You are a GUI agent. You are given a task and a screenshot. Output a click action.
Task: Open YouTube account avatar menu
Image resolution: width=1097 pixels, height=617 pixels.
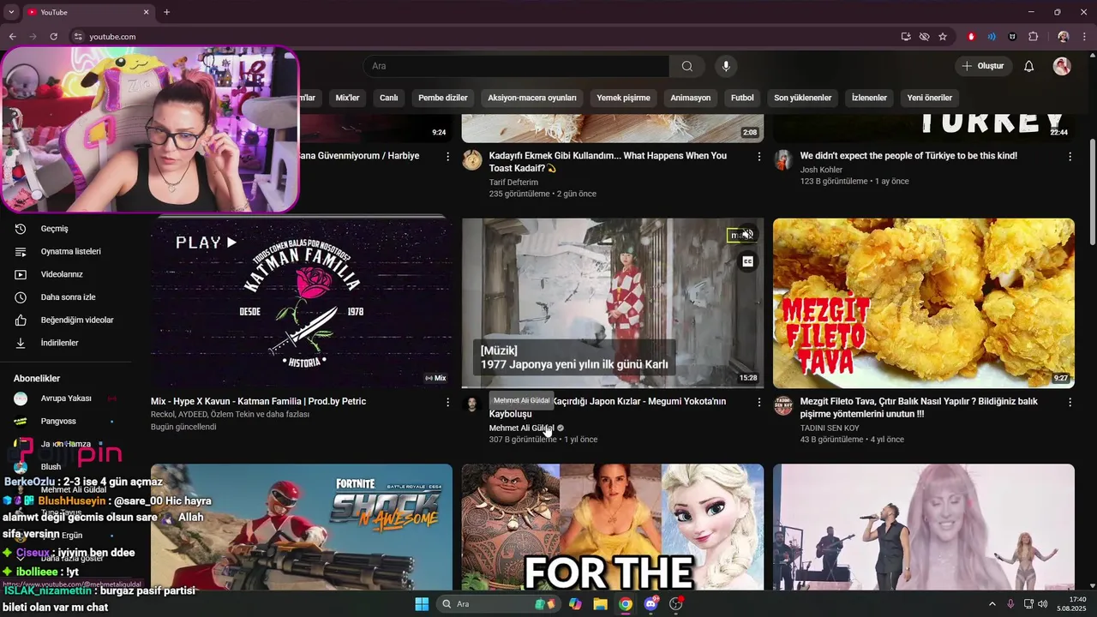pos(1062,66)
